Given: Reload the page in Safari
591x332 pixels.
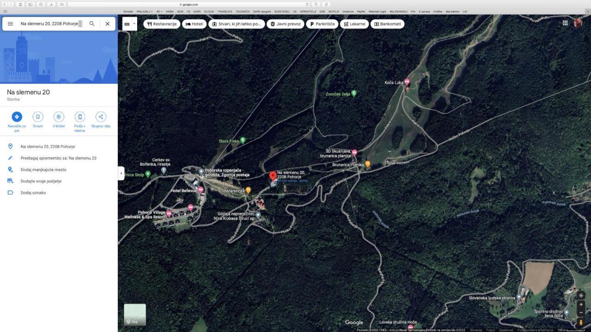Looking at the screenshot, I should click(307, 4).
